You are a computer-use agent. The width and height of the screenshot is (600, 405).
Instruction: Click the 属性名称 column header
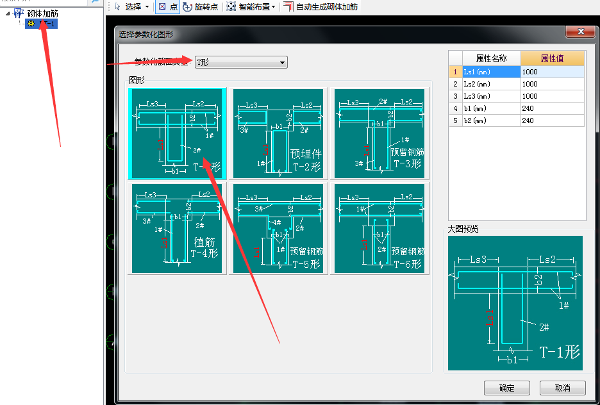click(491, 58)
